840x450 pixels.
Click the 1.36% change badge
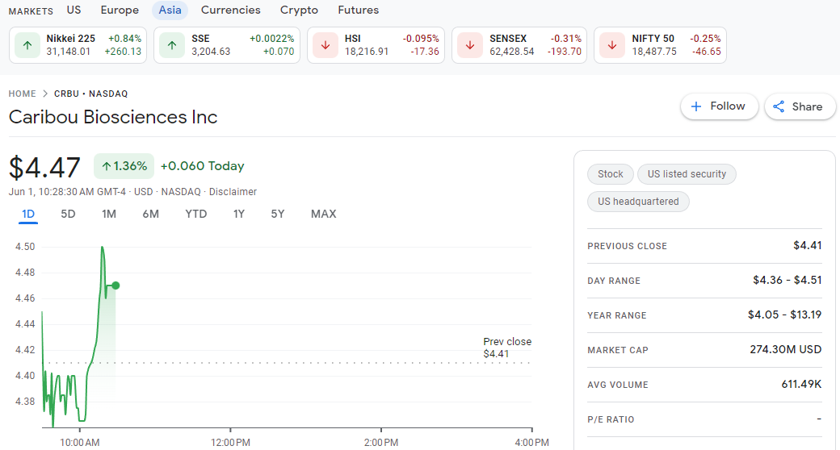pyautogui.click(x=124, y=166)
